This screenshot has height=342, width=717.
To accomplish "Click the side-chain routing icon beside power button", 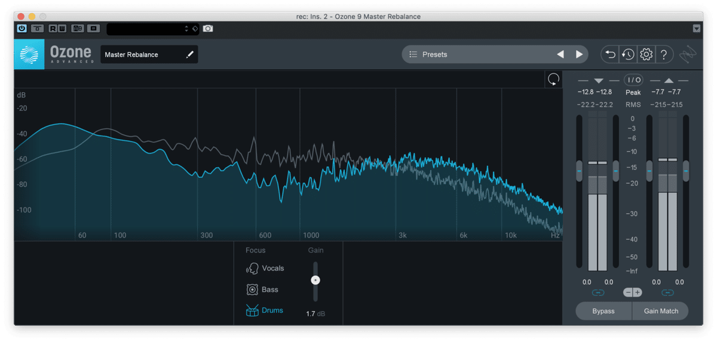I will click(x=37, y=28).
